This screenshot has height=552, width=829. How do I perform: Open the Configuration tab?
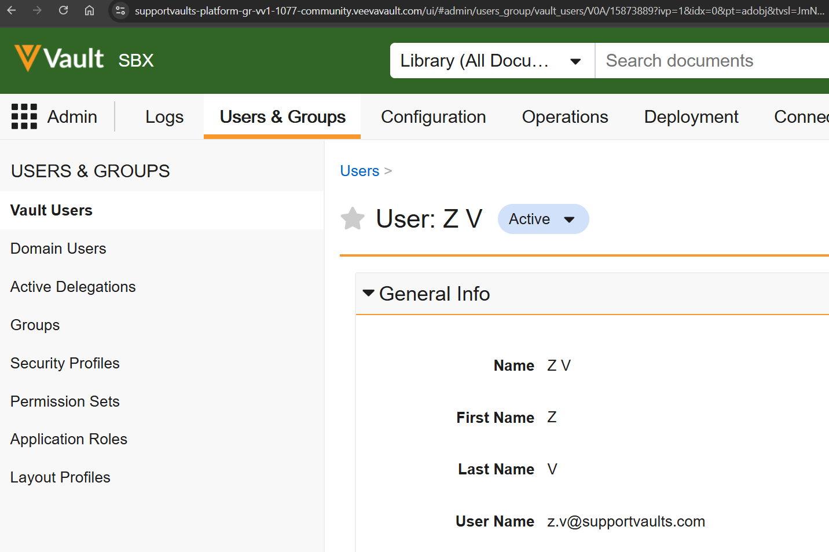tap(433, 117)
